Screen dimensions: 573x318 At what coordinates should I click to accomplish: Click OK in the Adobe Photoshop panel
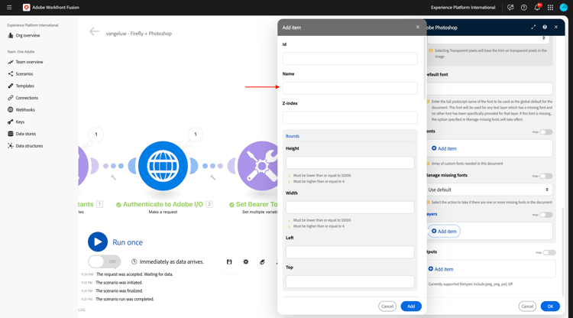550,307
